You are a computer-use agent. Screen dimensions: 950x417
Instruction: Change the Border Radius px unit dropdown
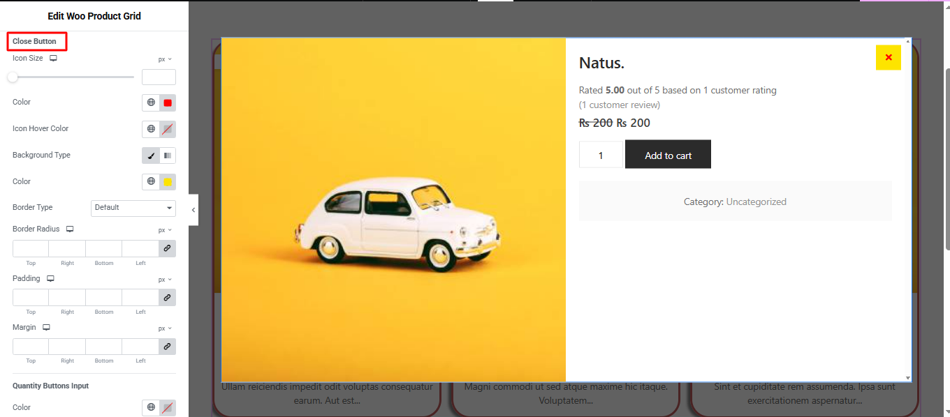165,230
